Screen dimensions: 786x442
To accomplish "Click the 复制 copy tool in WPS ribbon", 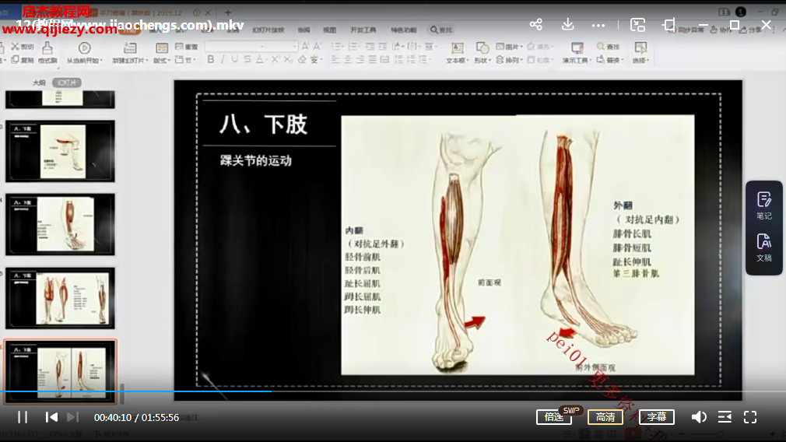I will click(x=23, y=60).
